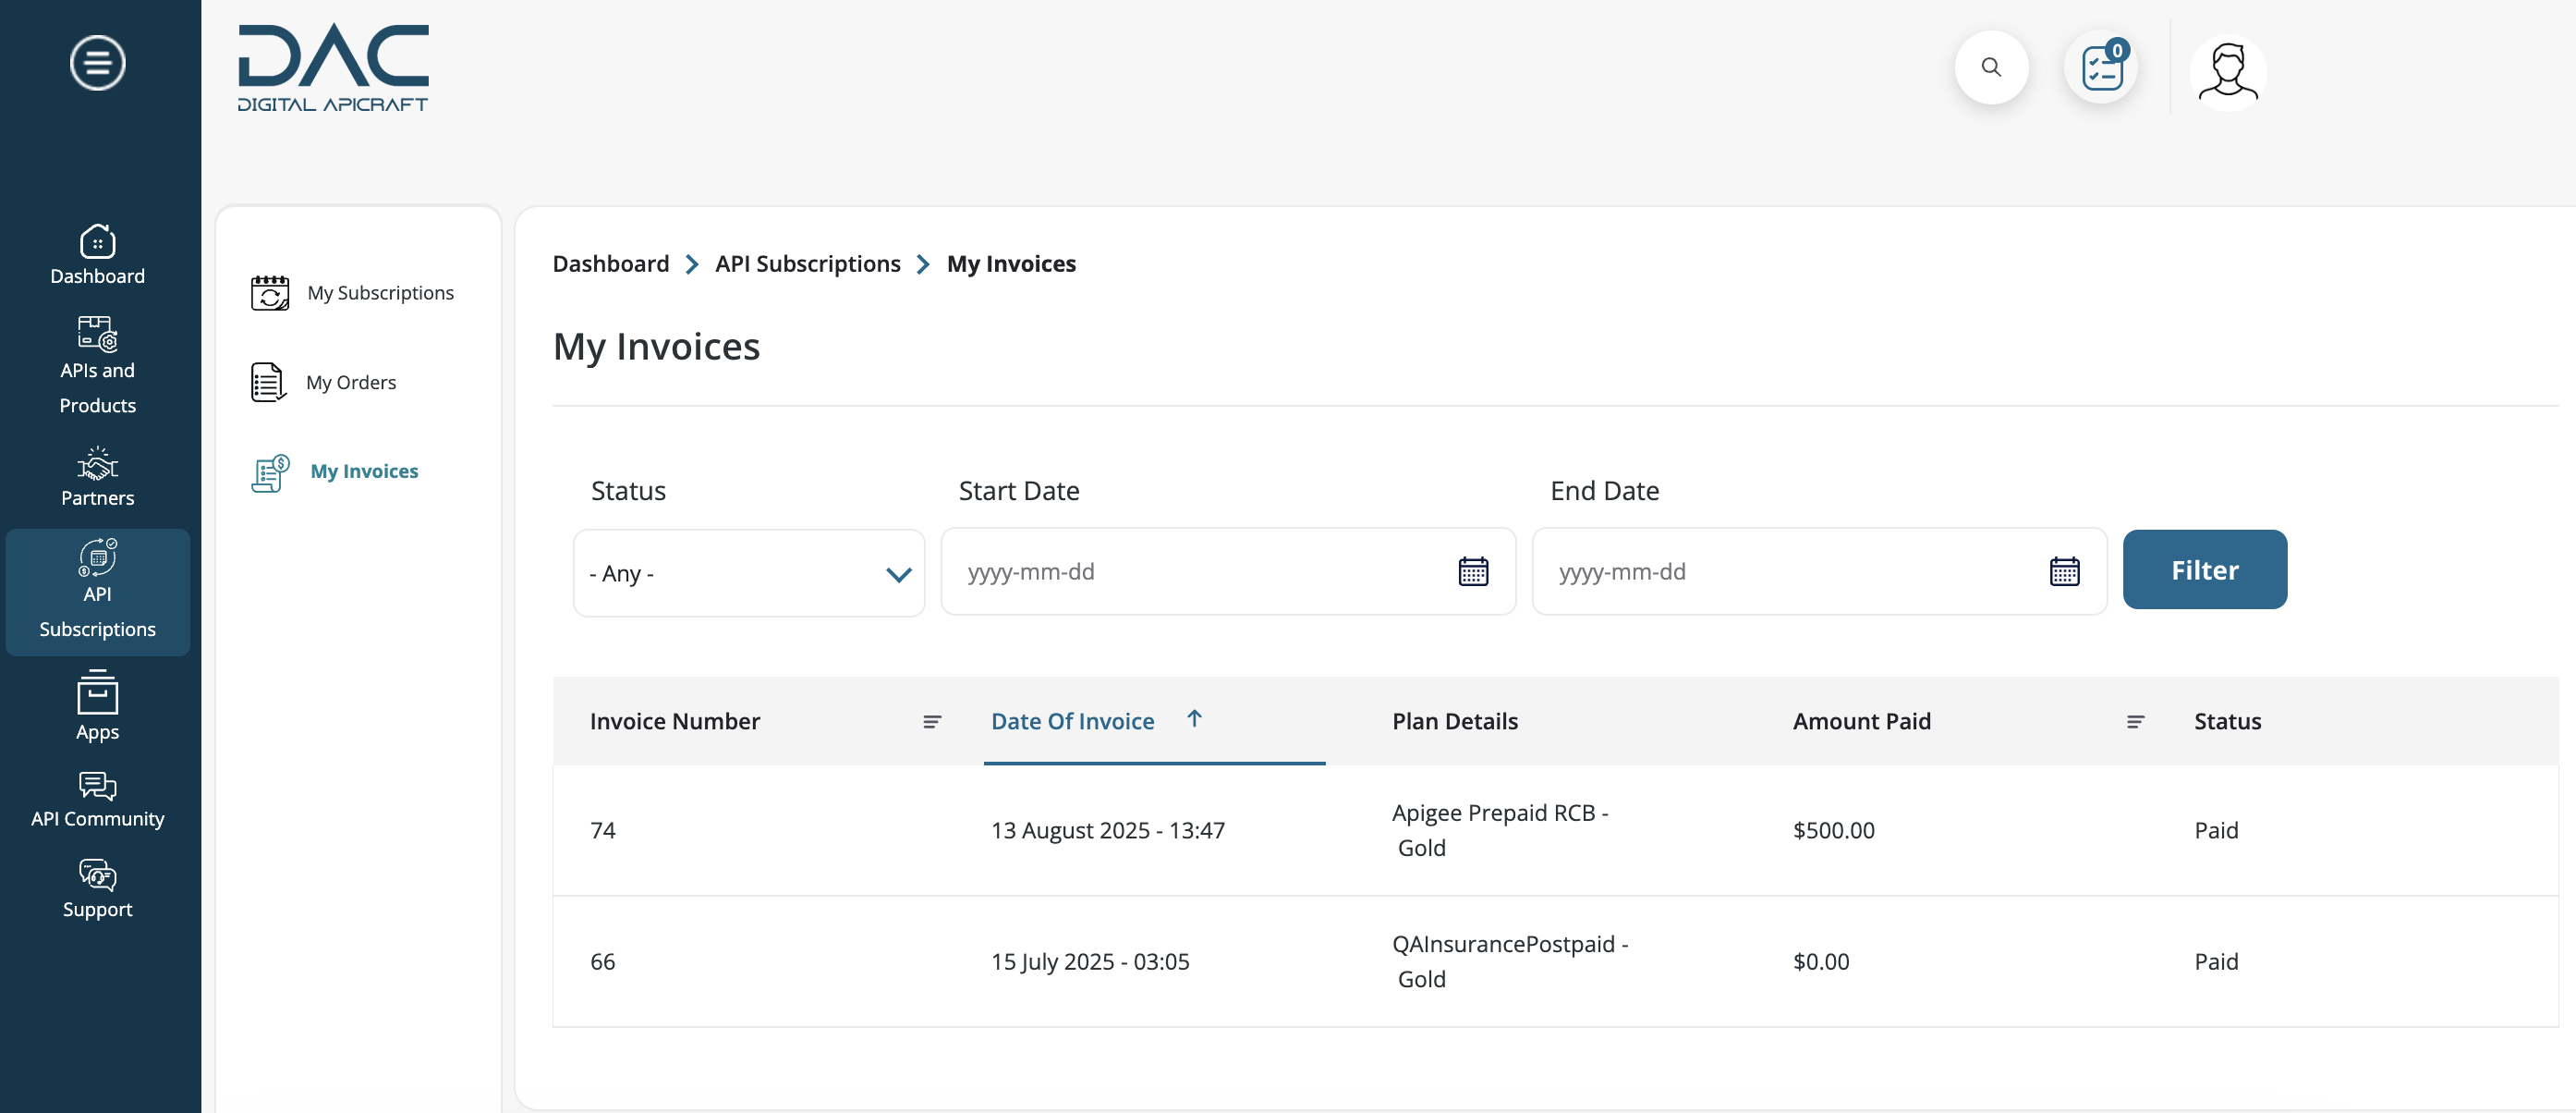Open Apps menu label
2576x1113 pixels.
pyautogui.click(x=97, y=731)
